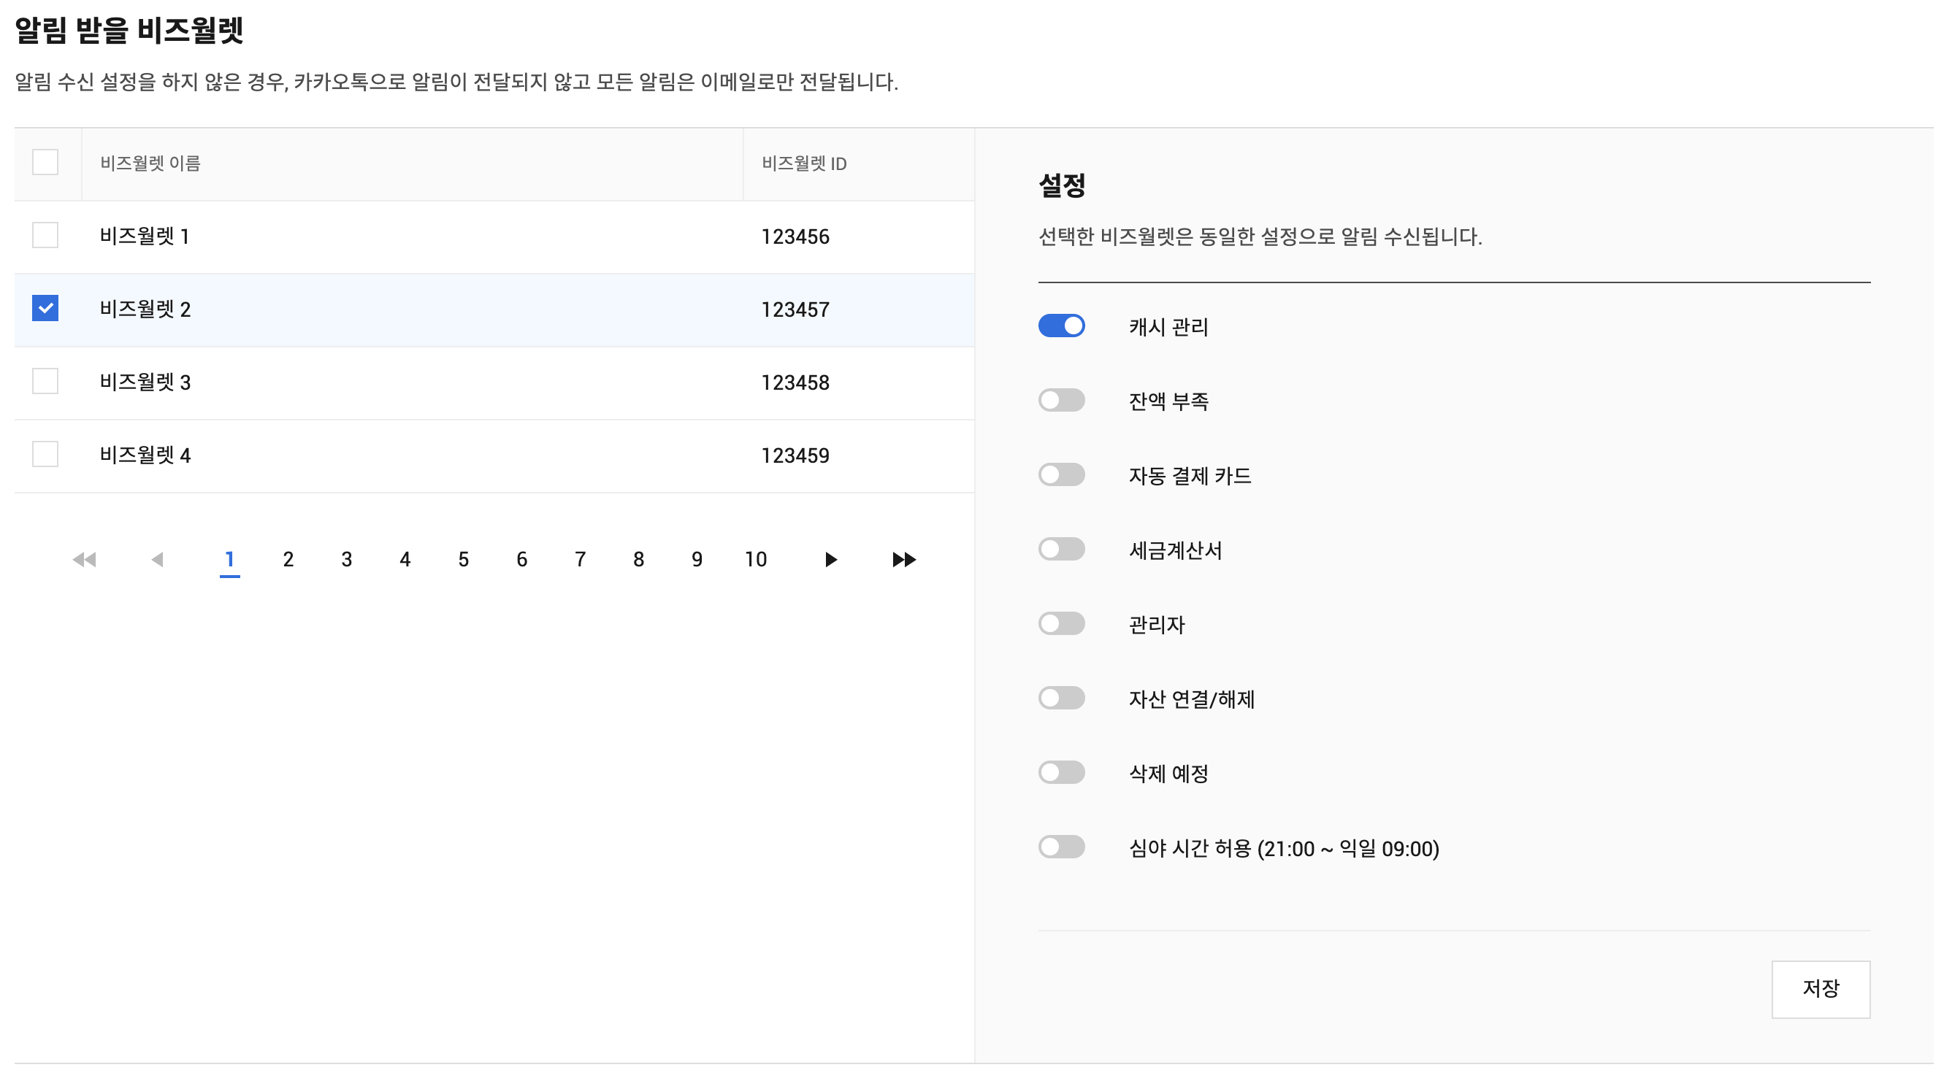Click the 비즈월렛 3 table row
This screenshot has width=1944, height=1070.
pyautogui.click(x=453, y=382)
